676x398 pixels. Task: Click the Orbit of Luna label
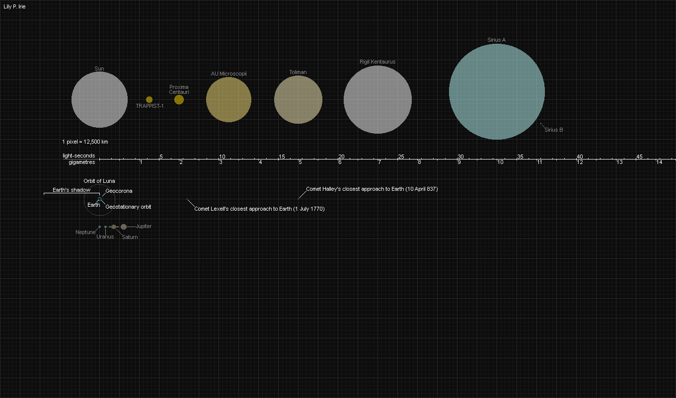click(x=99, y=181)
